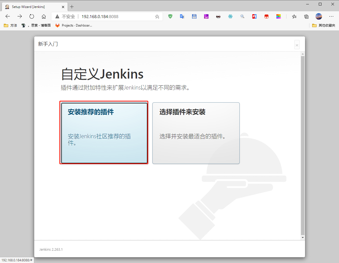Close the Setup Wizard tab
Image resolution: width=339 pixels, height=263 pixels.
(x=63, y=7)
